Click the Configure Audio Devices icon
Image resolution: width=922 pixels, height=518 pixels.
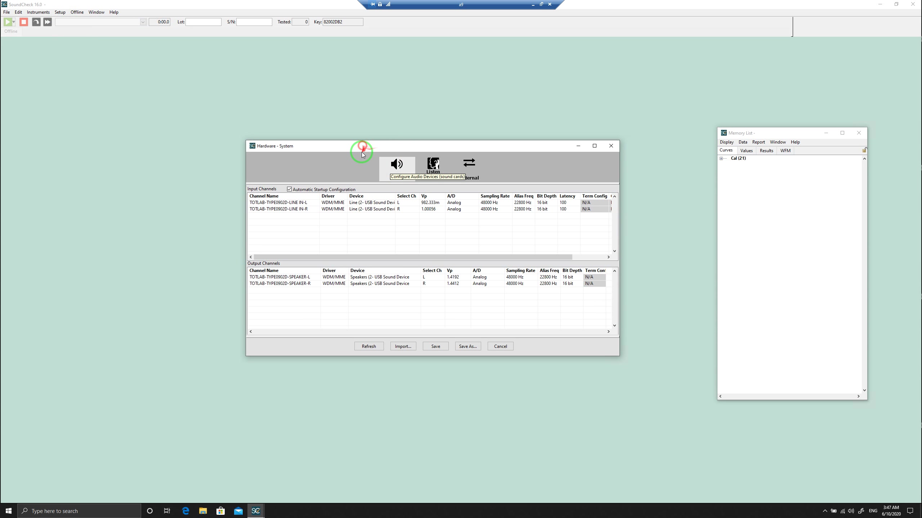tap(397, 166)
